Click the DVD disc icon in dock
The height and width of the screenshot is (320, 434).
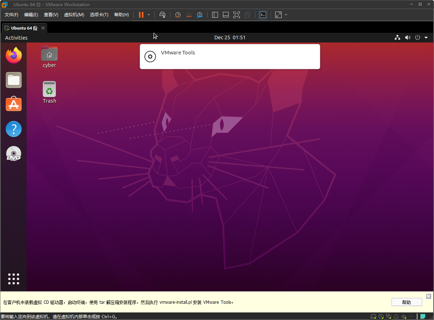click(14, 154)
